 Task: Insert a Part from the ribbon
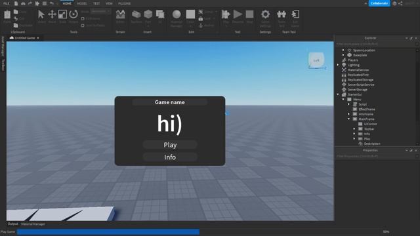148,14
